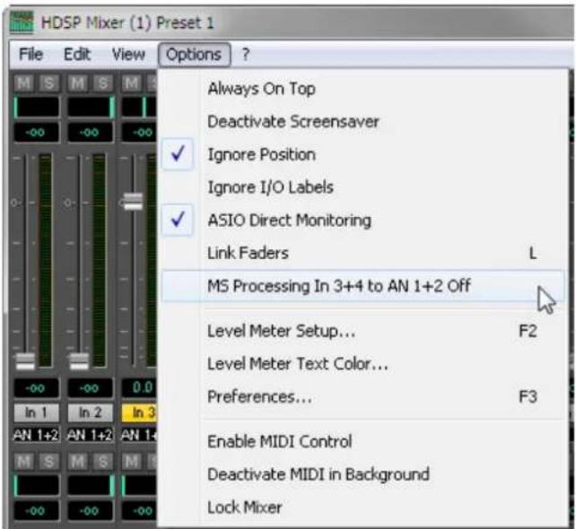This screenshot has width=576, height=529.
Task: Choose Deactivate MIDI in Background
Action: [x=362, y=474]
